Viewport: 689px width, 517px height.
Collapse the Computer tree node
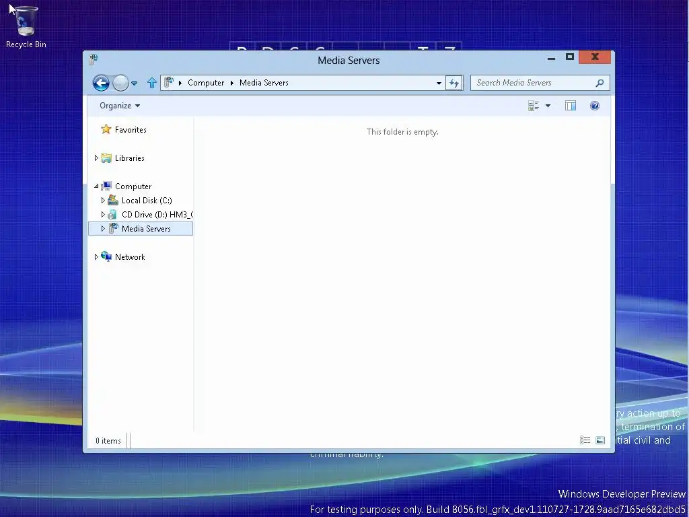tap(96, 186)
